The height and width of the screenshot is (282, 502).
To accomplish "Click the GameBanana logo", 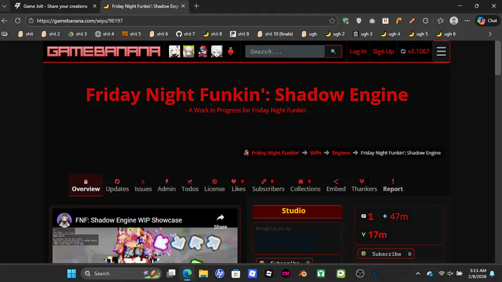I will [103, 51].
